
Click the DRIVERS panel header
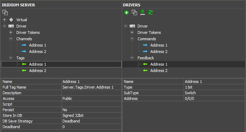[131, 5]
